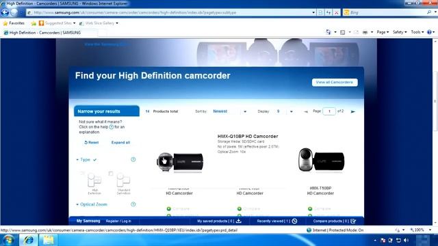Tick the Standard Definition checkbox
The image size is (438, 246).
(111, 174)
